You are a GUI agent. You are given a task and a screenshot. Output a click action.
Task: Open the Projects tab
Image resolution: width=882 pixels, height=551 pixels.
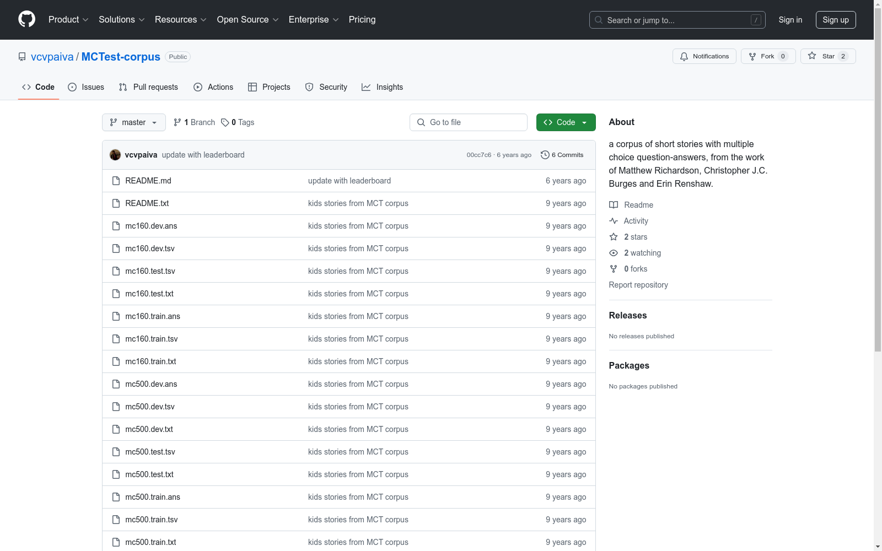269,87
